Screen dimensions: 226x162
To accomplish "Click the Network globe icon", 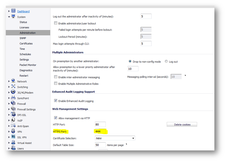I will point(13,81).
